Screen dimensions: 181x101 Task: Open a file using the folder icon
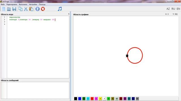point(9,9)
